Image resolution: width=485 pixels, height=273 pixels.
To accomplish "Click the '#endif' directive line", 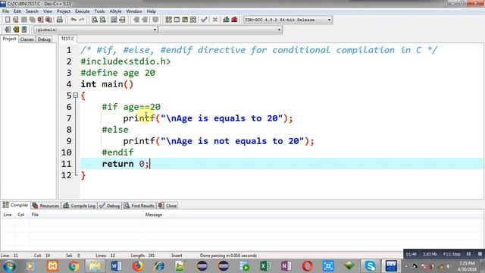I will click(118, 152).
